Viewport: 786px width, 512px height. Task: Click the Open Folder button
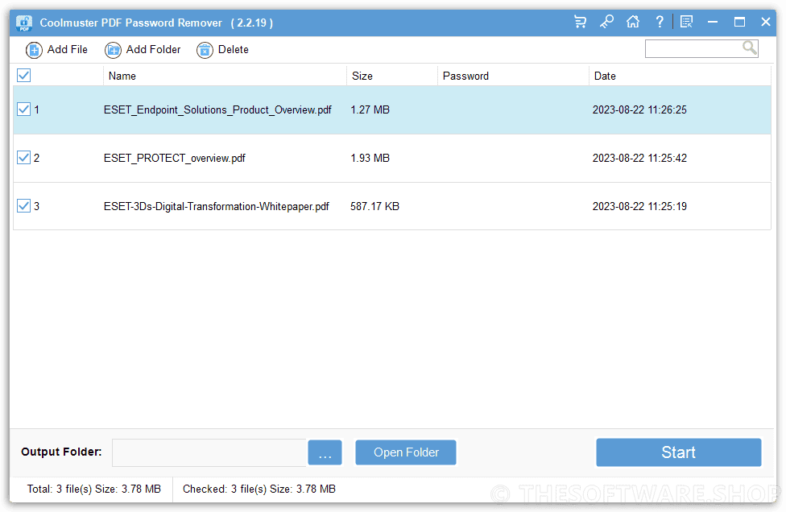406,452
